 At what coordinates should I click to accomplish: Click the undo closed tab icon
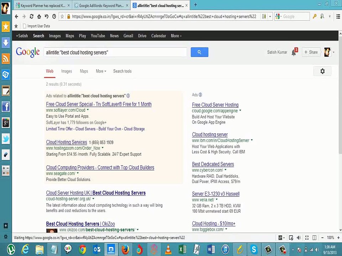click(46, 17)
